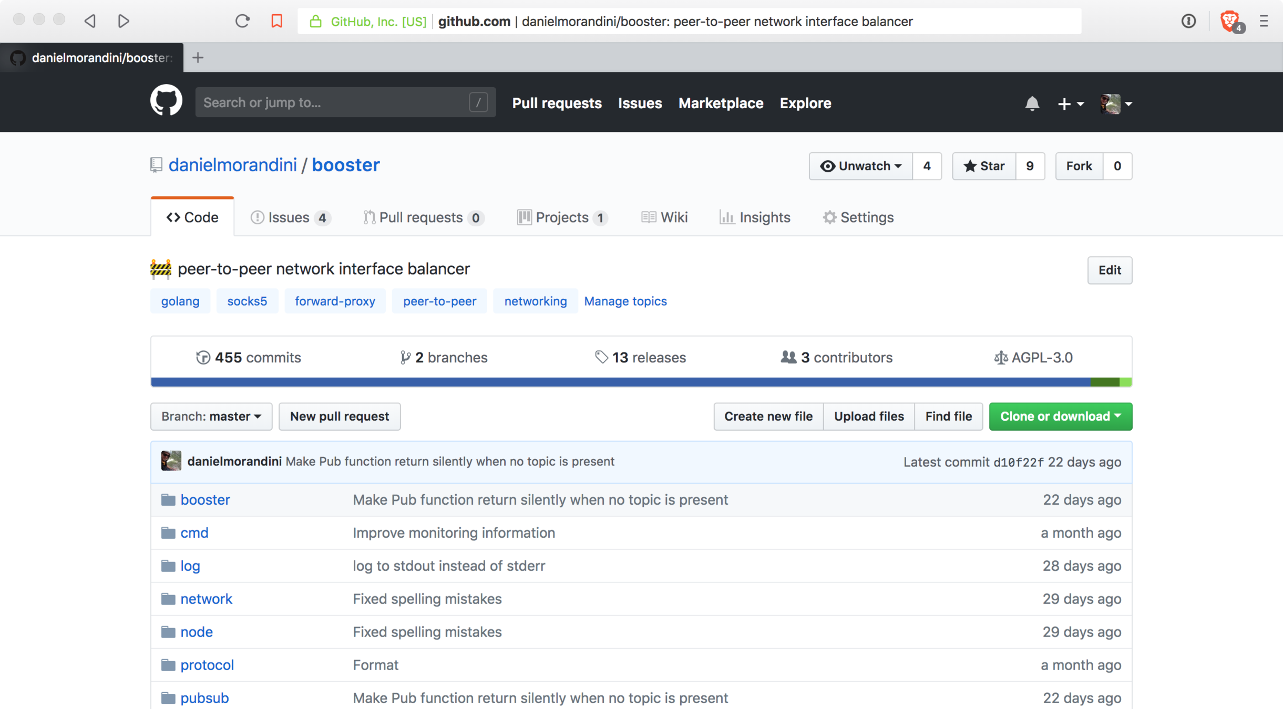Open the Insights tab
The image size is (1283, 709).
pos(755,217)
